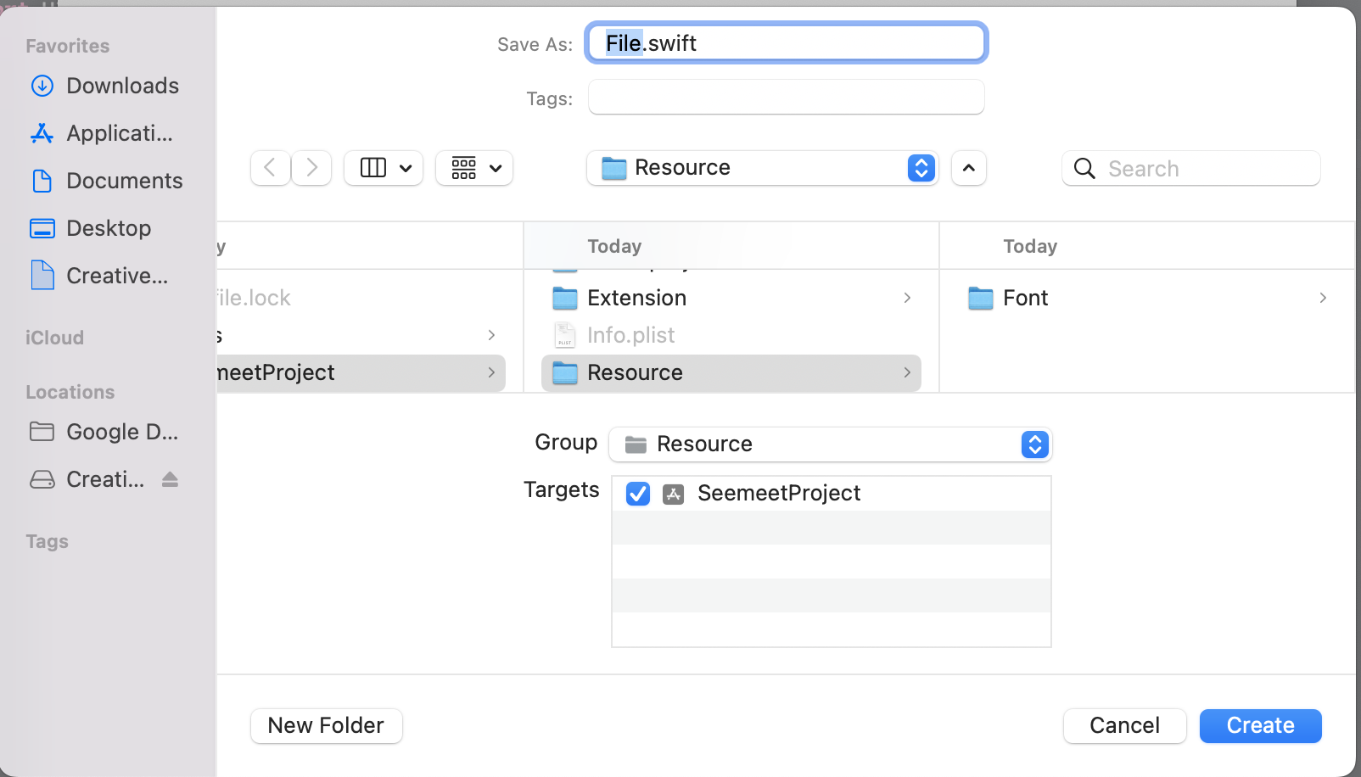Open the column view options menu
This screenshot has width=1361, height=777.
(x=384, y=168)
